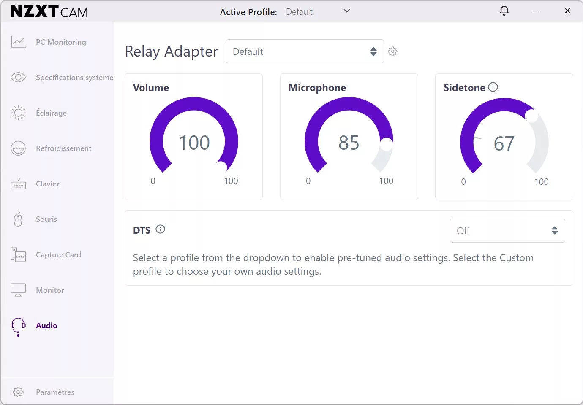Image resolution: width=583 pixels, height=405 pixels.
Task: Click the Relay Adapter settings gear icon
Action: click(392, 51)
